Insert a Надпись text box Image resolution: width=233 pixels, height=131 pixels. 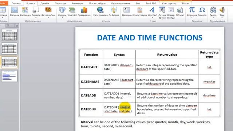click(127, 12)
